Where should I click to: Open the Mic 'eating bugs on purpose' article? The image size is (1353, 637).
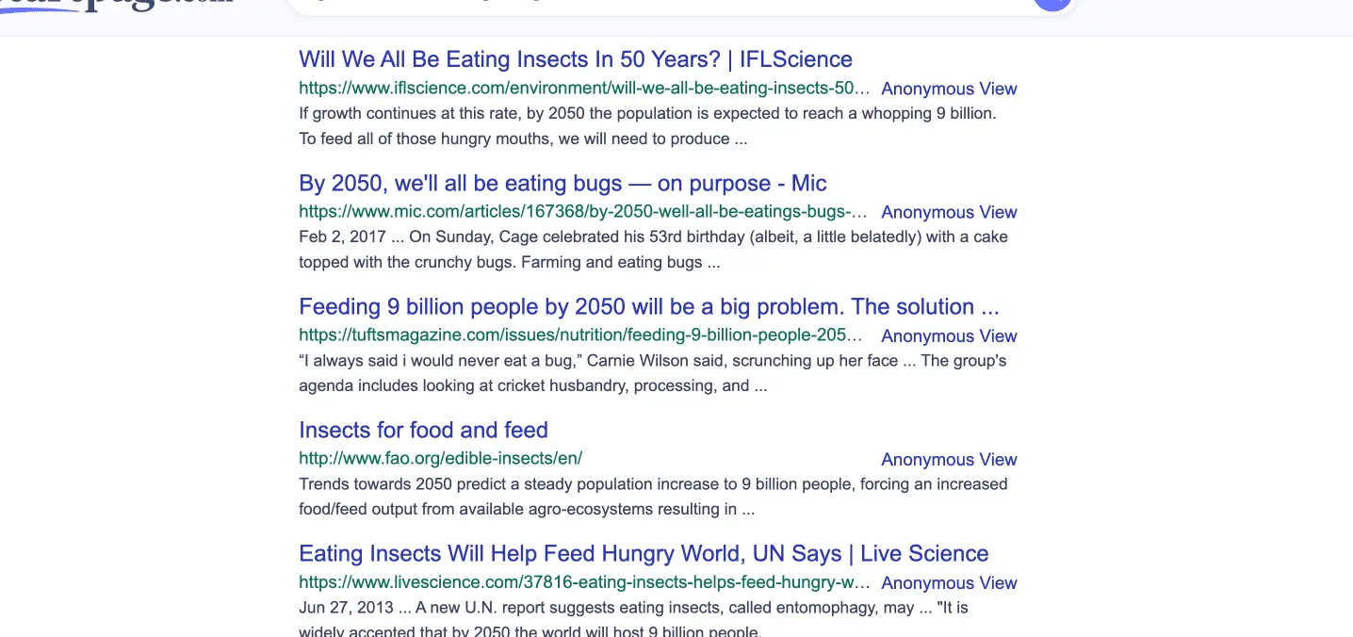[x=562, y=183]
